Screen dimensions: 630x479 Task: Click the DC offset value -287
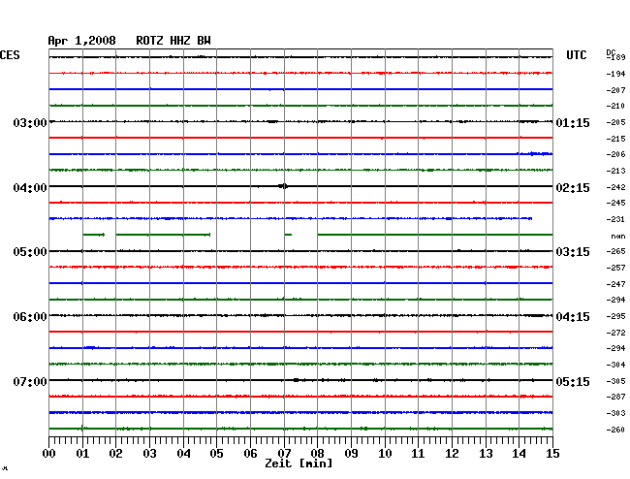[615, 397]
